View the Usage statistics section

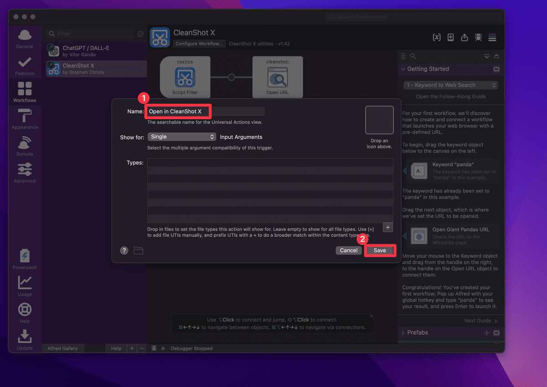click(25, 286)
